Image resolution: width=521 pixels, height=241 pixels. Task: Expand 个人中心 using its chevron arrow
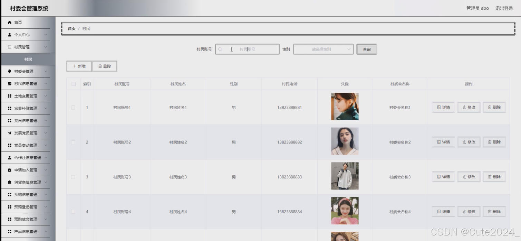tap(46, 35)
